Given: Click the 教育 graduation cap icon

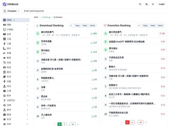Looking at the screenshot, I should pos(5,58).
